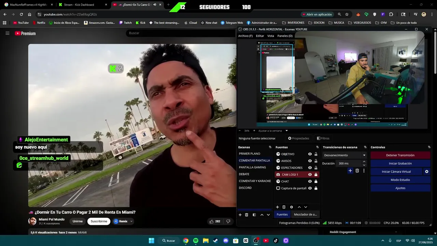Pop out the Fuentes dock panel
This screenshot has width=437, height=246.
coord(317,147)
